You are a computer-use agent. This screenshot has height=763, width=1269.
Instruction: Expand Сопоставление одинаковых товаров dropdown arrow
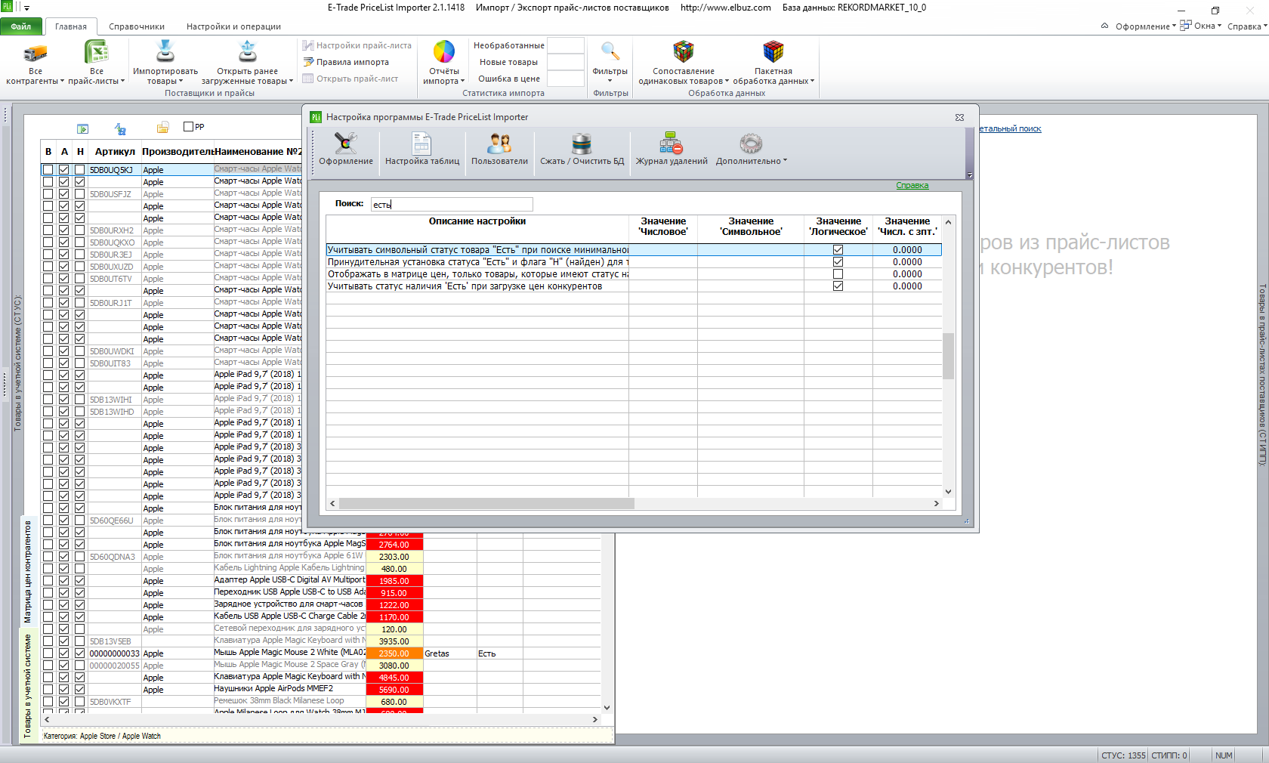pyautogui.click(x=727, y=81)
